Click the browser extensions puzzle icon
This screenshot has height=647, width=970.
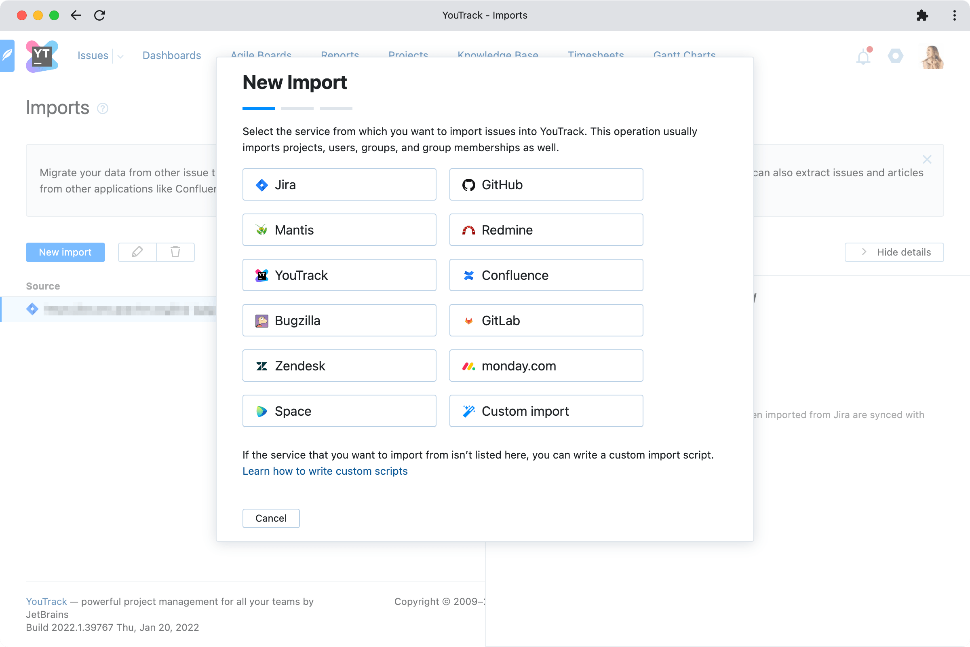click(x=922, y=15)
